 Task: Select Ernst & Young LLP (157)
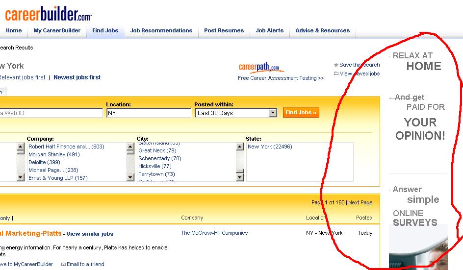pos(58,178)
